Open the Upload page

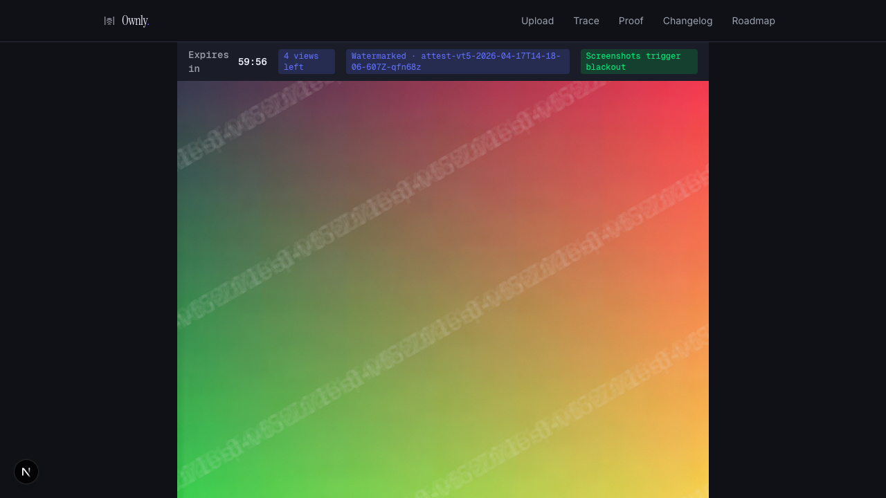[x=537, y=21]
